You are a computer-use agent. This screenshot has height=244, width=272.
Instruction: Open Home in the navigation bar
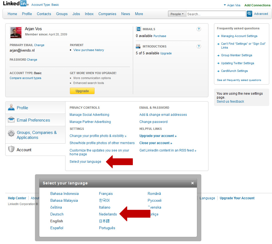[x=12, y=14]
